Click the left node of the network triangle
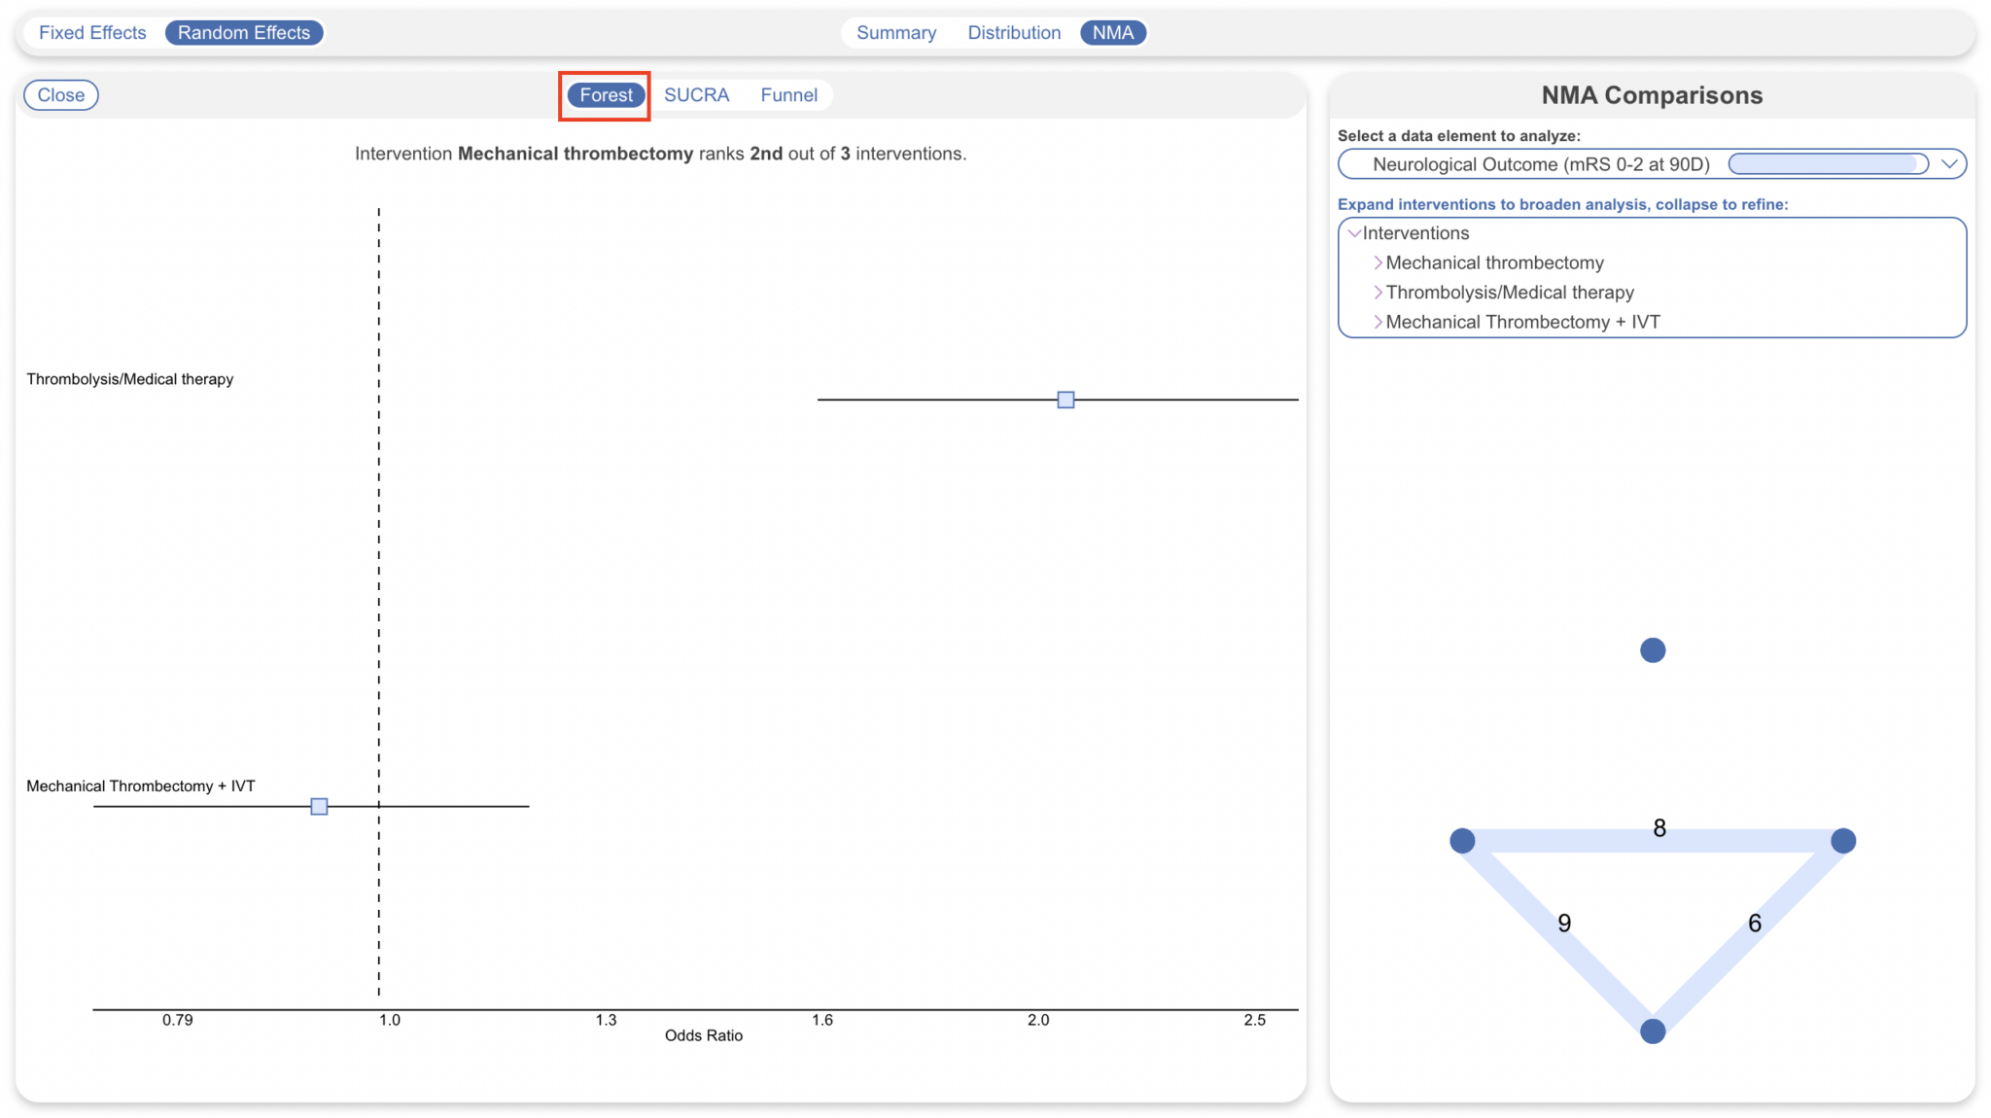The height and width of the screenshot is (1118, 1991). tap(1461, 840)
